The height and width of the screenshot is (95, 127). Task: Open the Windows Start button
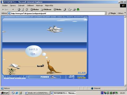[x=5, y=93]
